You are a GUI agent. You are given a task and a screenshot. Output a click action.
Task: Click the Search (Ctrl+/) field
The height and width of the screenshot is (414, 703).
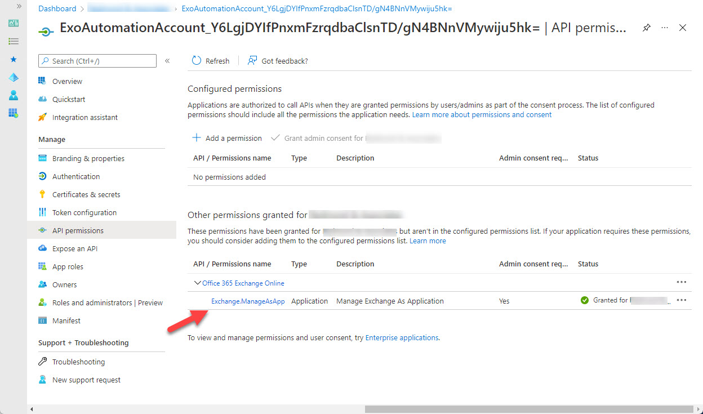(x=97, y=60)
